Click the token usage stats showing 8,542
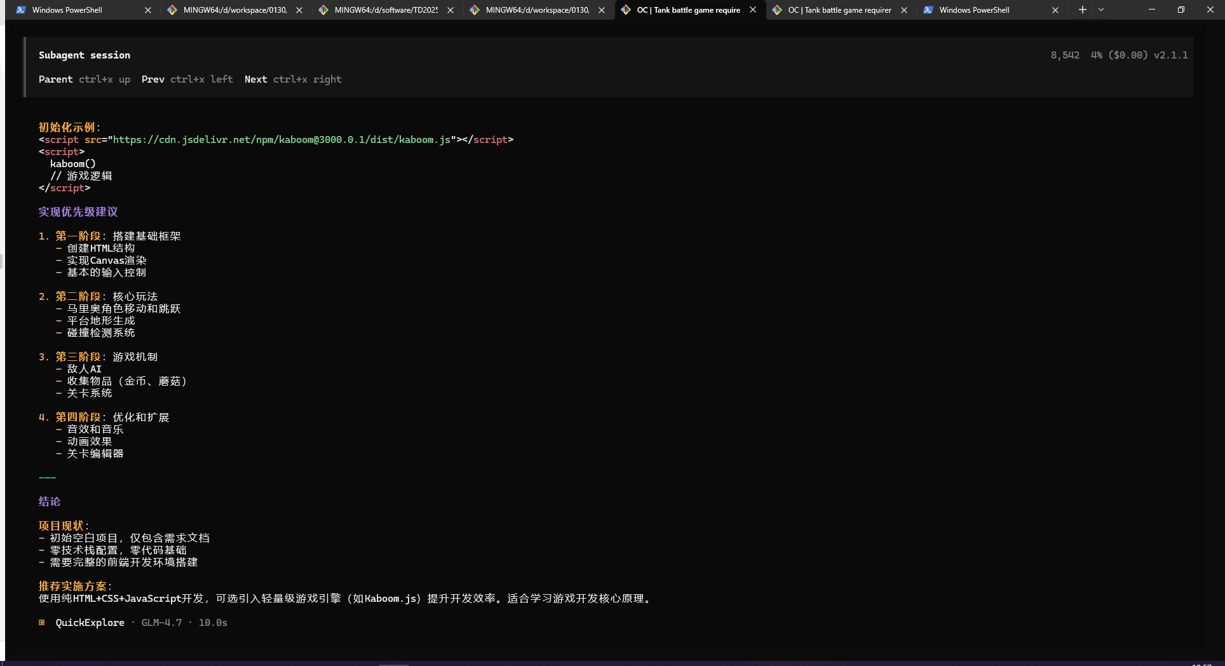The width and height of the screenshot is (1225, 666). [1064, 55]
